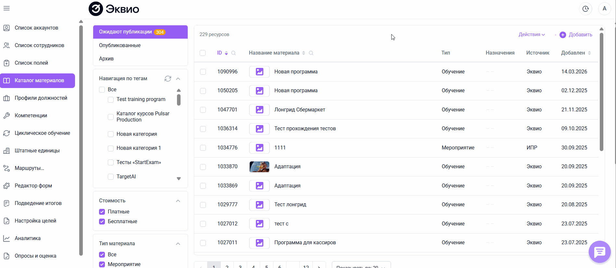Switch to Опубликованные tab

(x=140, y=45)
